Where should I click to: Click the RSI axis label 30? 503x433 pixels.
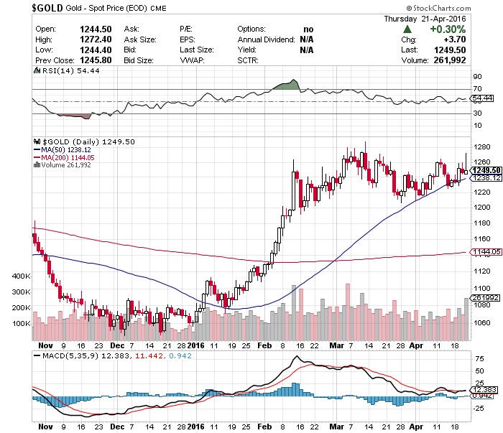point(477,113)
